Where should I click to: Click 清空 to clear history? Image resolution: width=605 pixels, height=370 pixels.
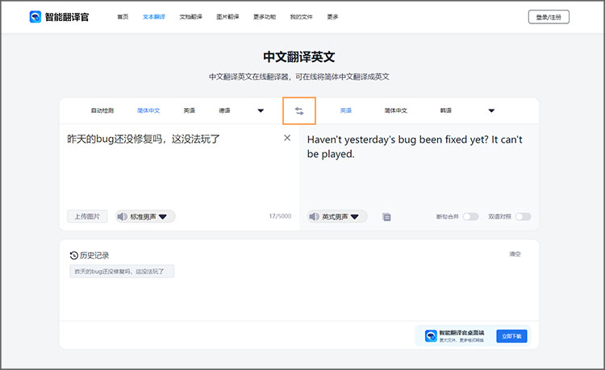click(515, 254)
